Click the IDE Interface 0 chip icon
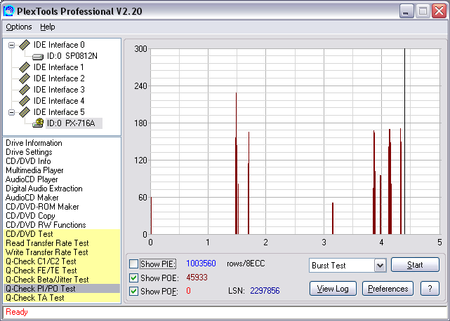 click(x=25, y=45)
